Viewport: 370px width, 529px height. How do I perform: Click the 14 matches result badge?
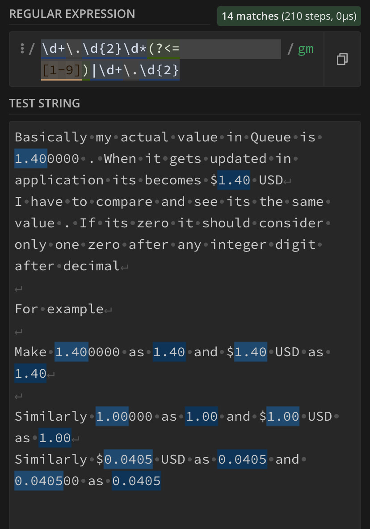coord(289,16)
